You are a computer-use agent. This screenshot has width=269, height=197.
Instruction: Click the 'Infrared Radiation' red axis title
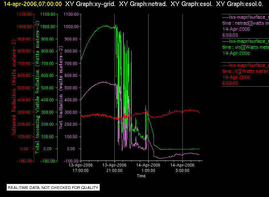pos(14,87)
